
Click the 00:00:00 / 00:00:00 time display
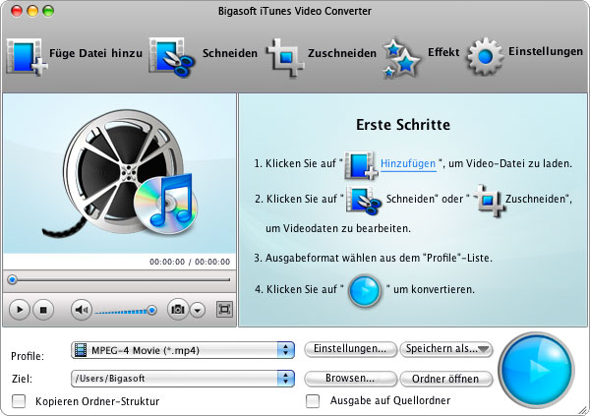point(190,262)
